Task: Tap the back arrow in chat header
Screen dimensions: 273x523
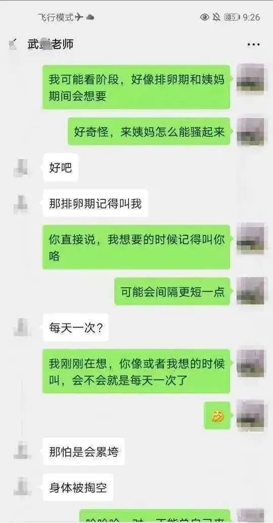Action: (x=12, y=44)
